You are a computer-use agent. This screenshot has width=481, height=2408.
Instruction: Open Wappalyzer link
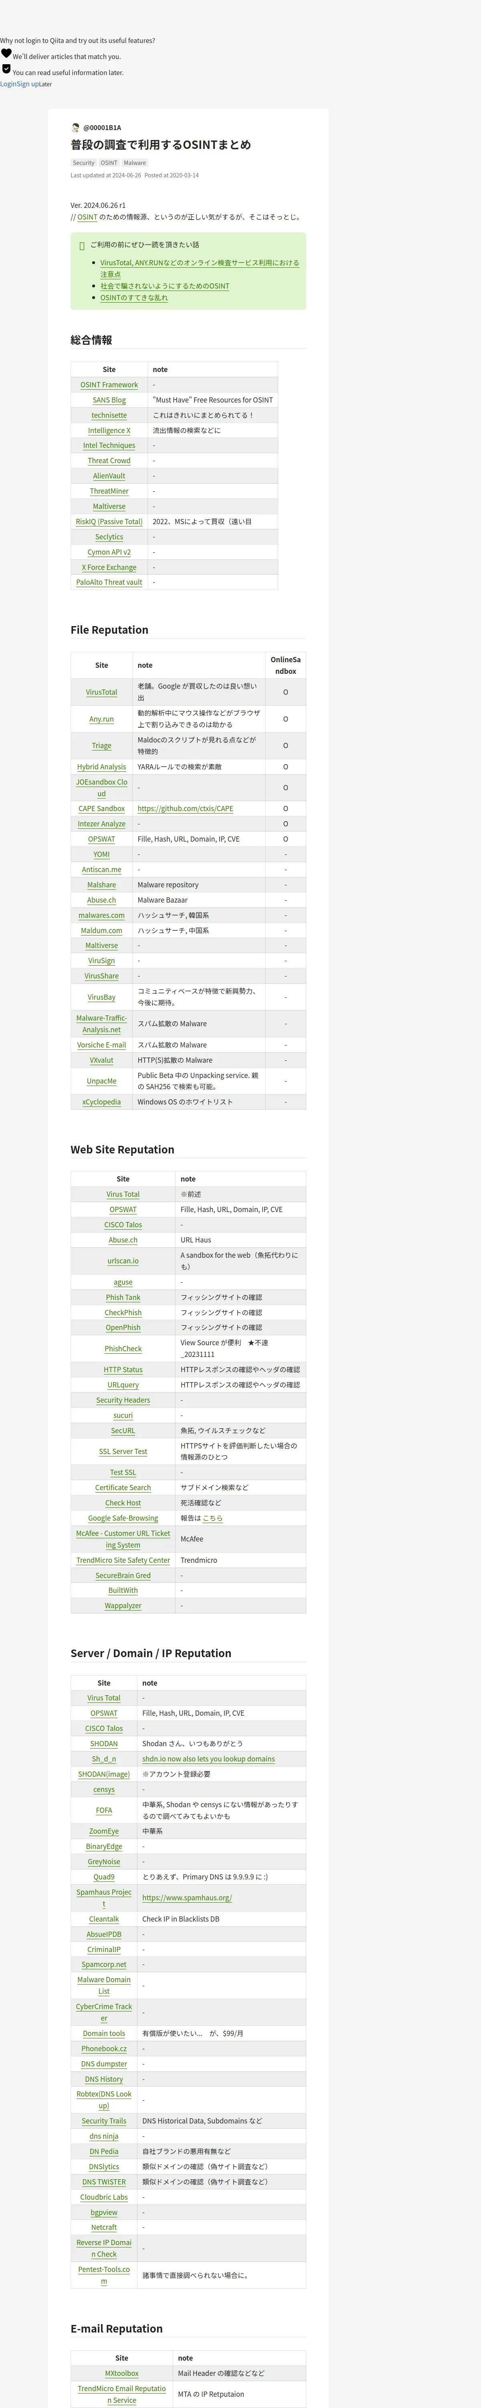coord(123,1606)
